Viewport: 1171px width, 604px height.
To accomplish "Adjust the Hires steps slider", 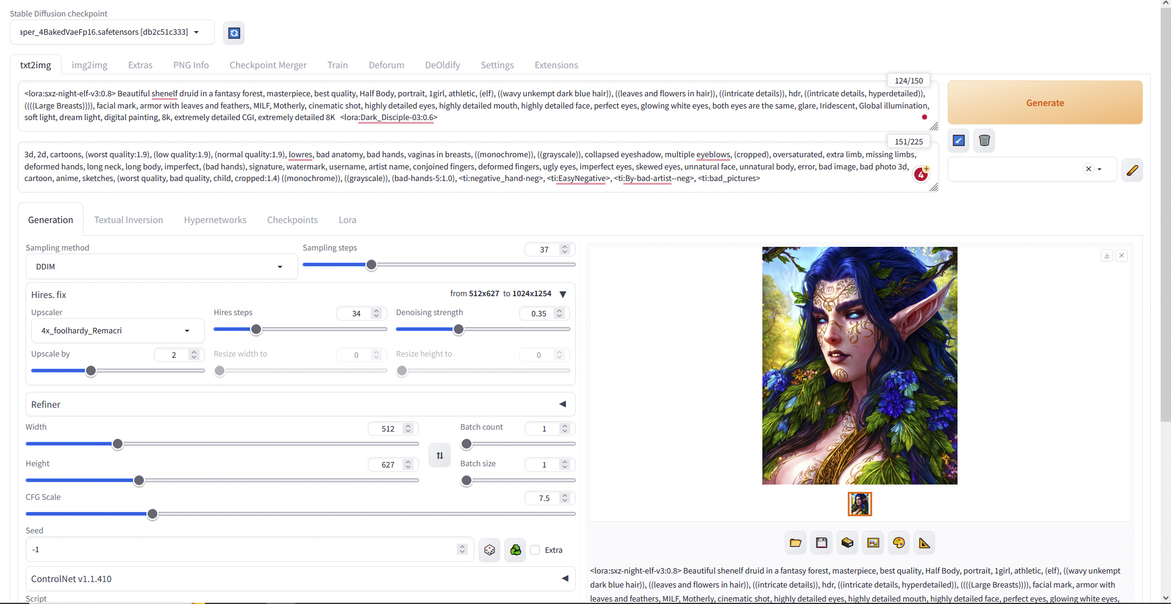I will [300, 329].
